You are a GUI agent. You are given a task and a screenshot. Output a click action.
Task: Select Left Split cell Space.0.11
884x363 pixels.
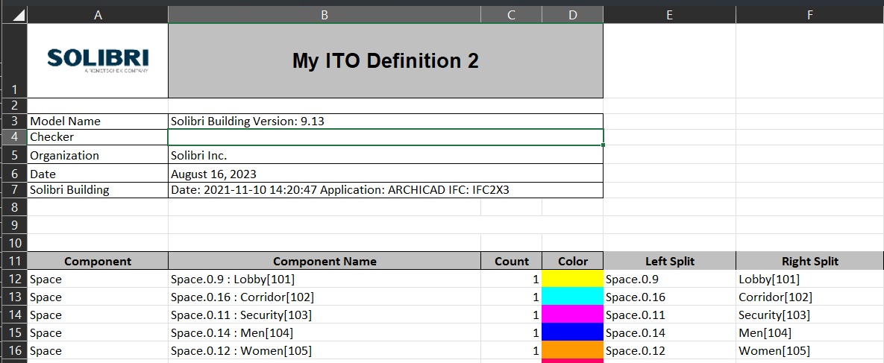pos(669,315)
